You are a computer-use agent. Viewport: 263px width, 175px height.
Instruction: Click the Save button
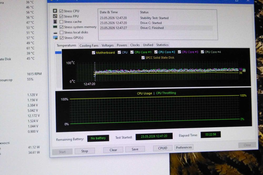[135, 149]
